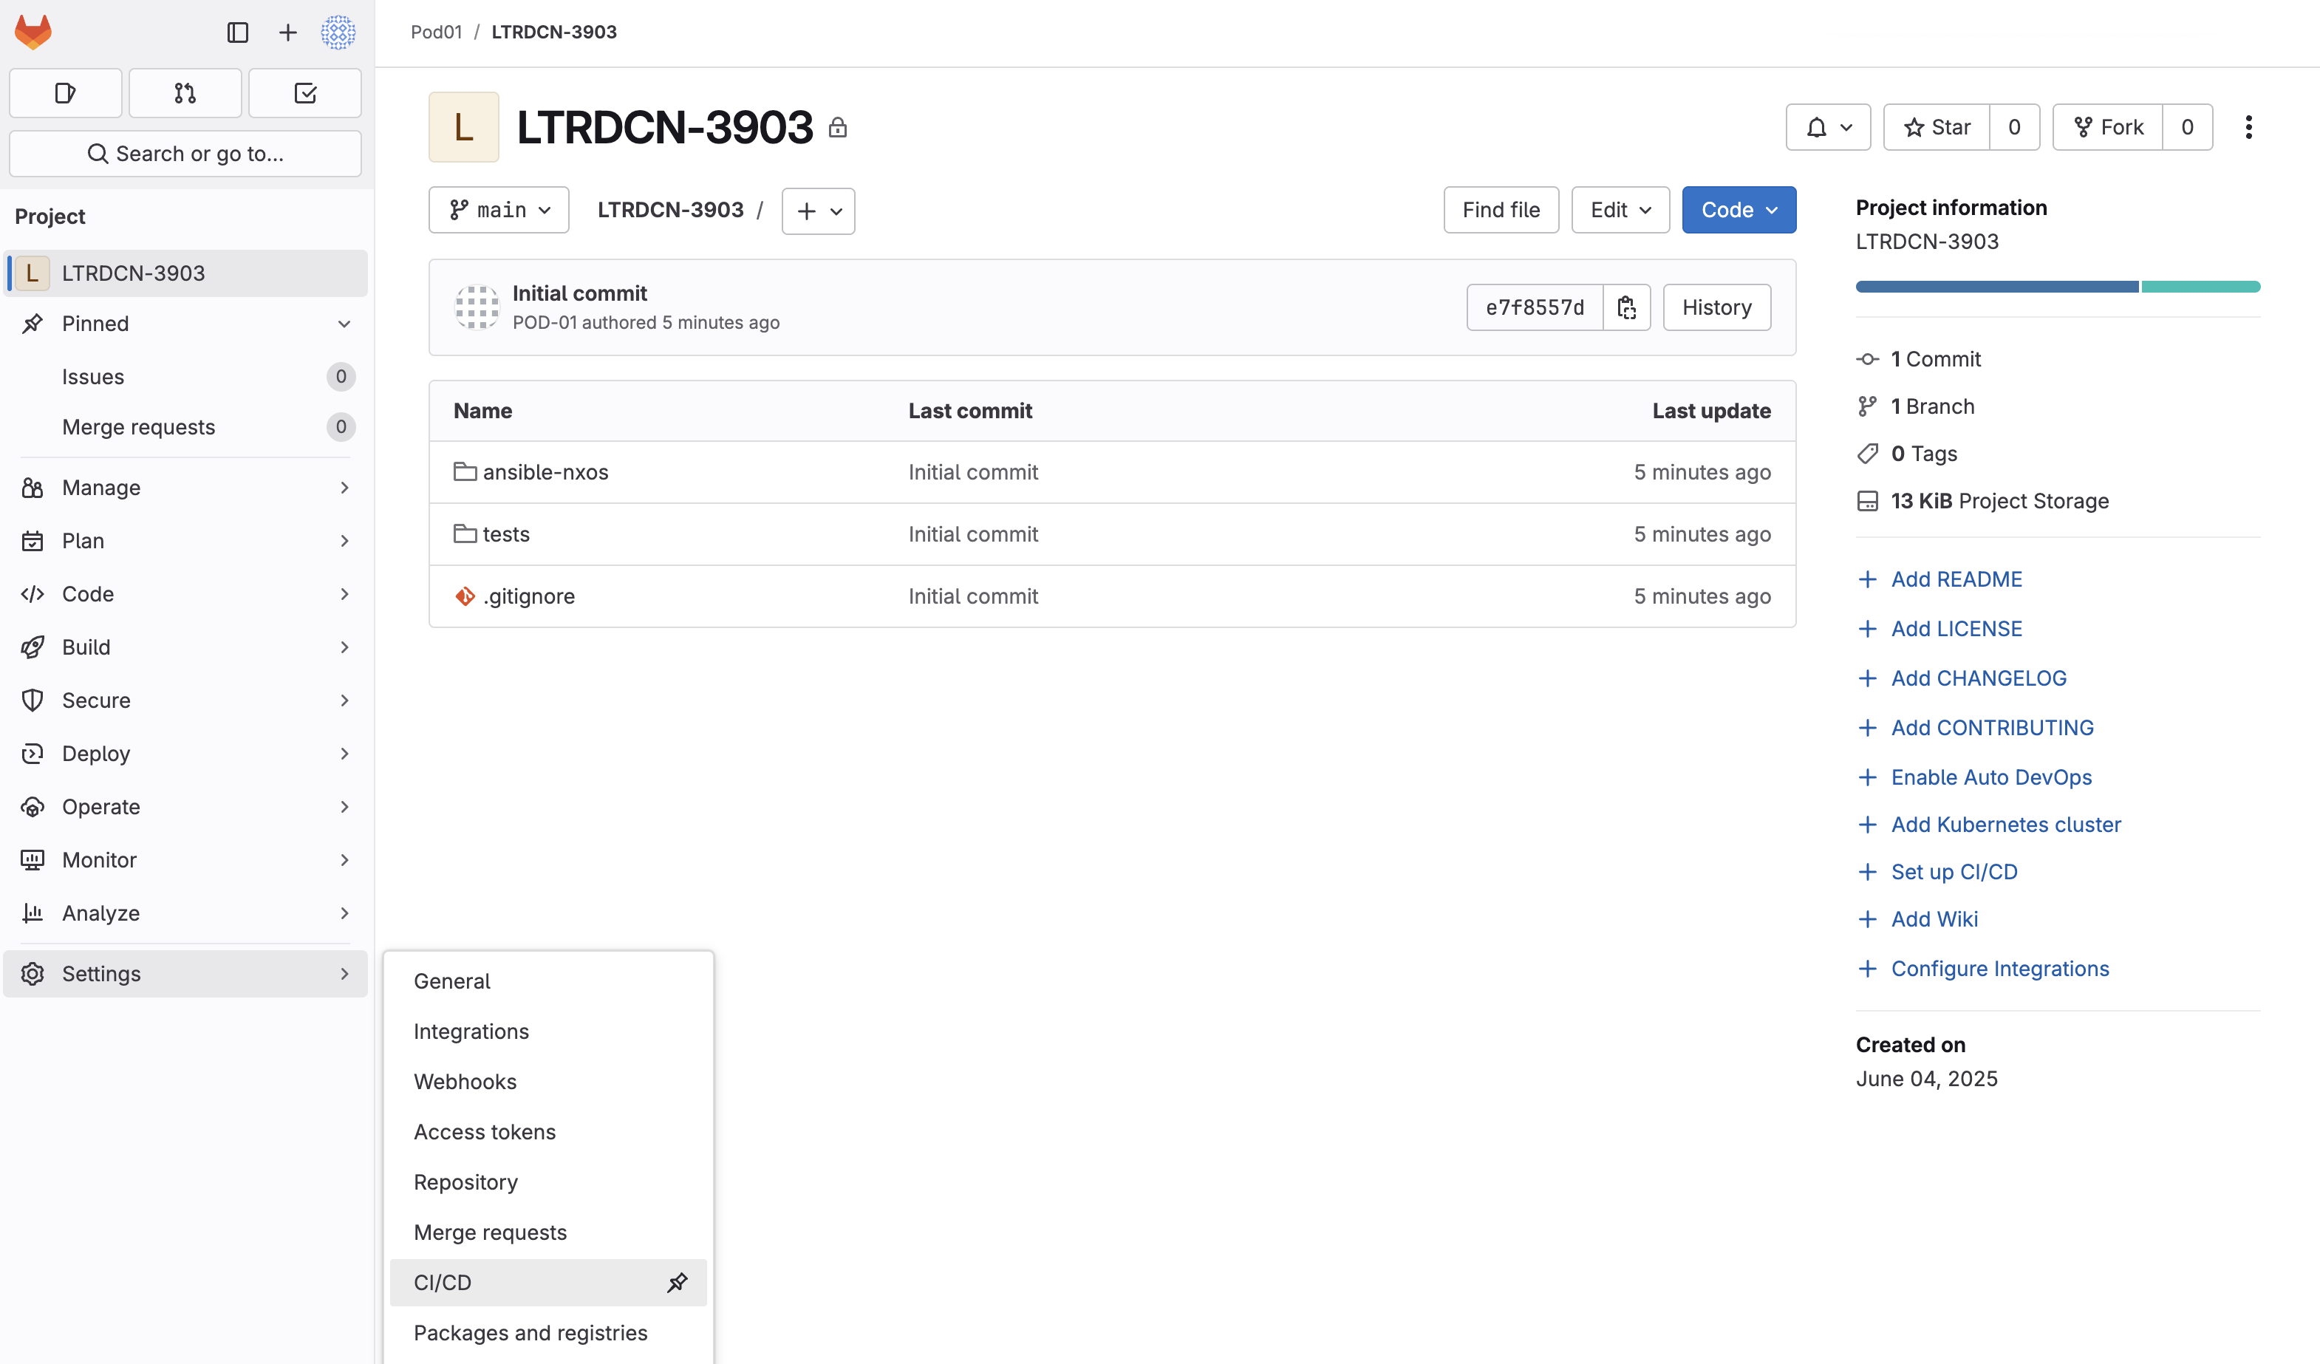Collapse the Pinned section chevron
The image size is (2320, 1364).
(x=344, y=324)
